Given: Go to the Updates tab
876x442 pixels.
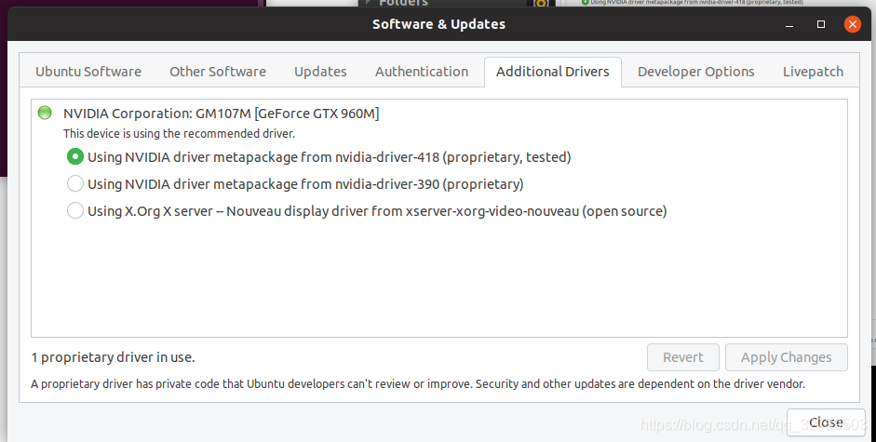Looking at the screenshot, I should tap(320, 72).
